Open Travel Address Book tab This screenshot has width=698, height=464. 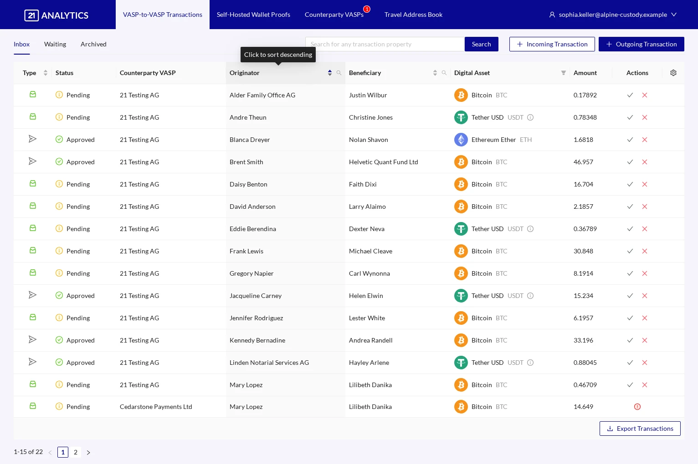coord(413,15)
